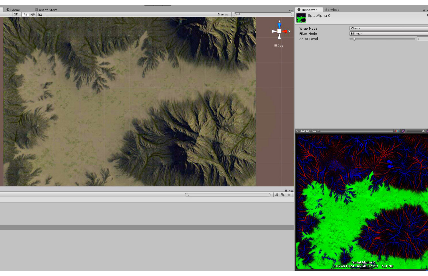
Task: Open the Inspector tab
Action: coord(309,10)
